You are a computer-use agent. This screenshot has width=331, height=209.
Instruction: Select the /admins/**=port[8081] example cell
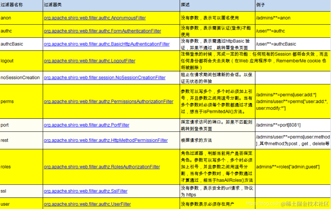pyautogui.click(x=278, y=125)
